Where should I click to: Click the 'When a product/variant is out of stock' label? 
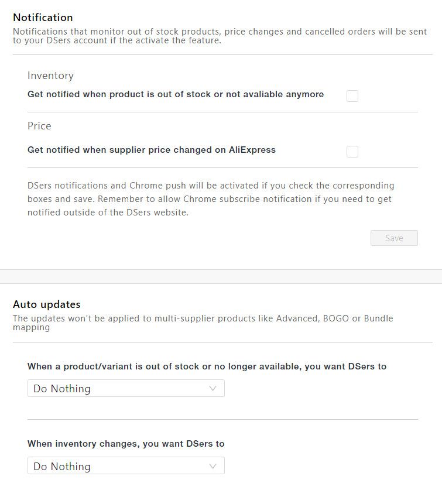[x=207, y=366]
